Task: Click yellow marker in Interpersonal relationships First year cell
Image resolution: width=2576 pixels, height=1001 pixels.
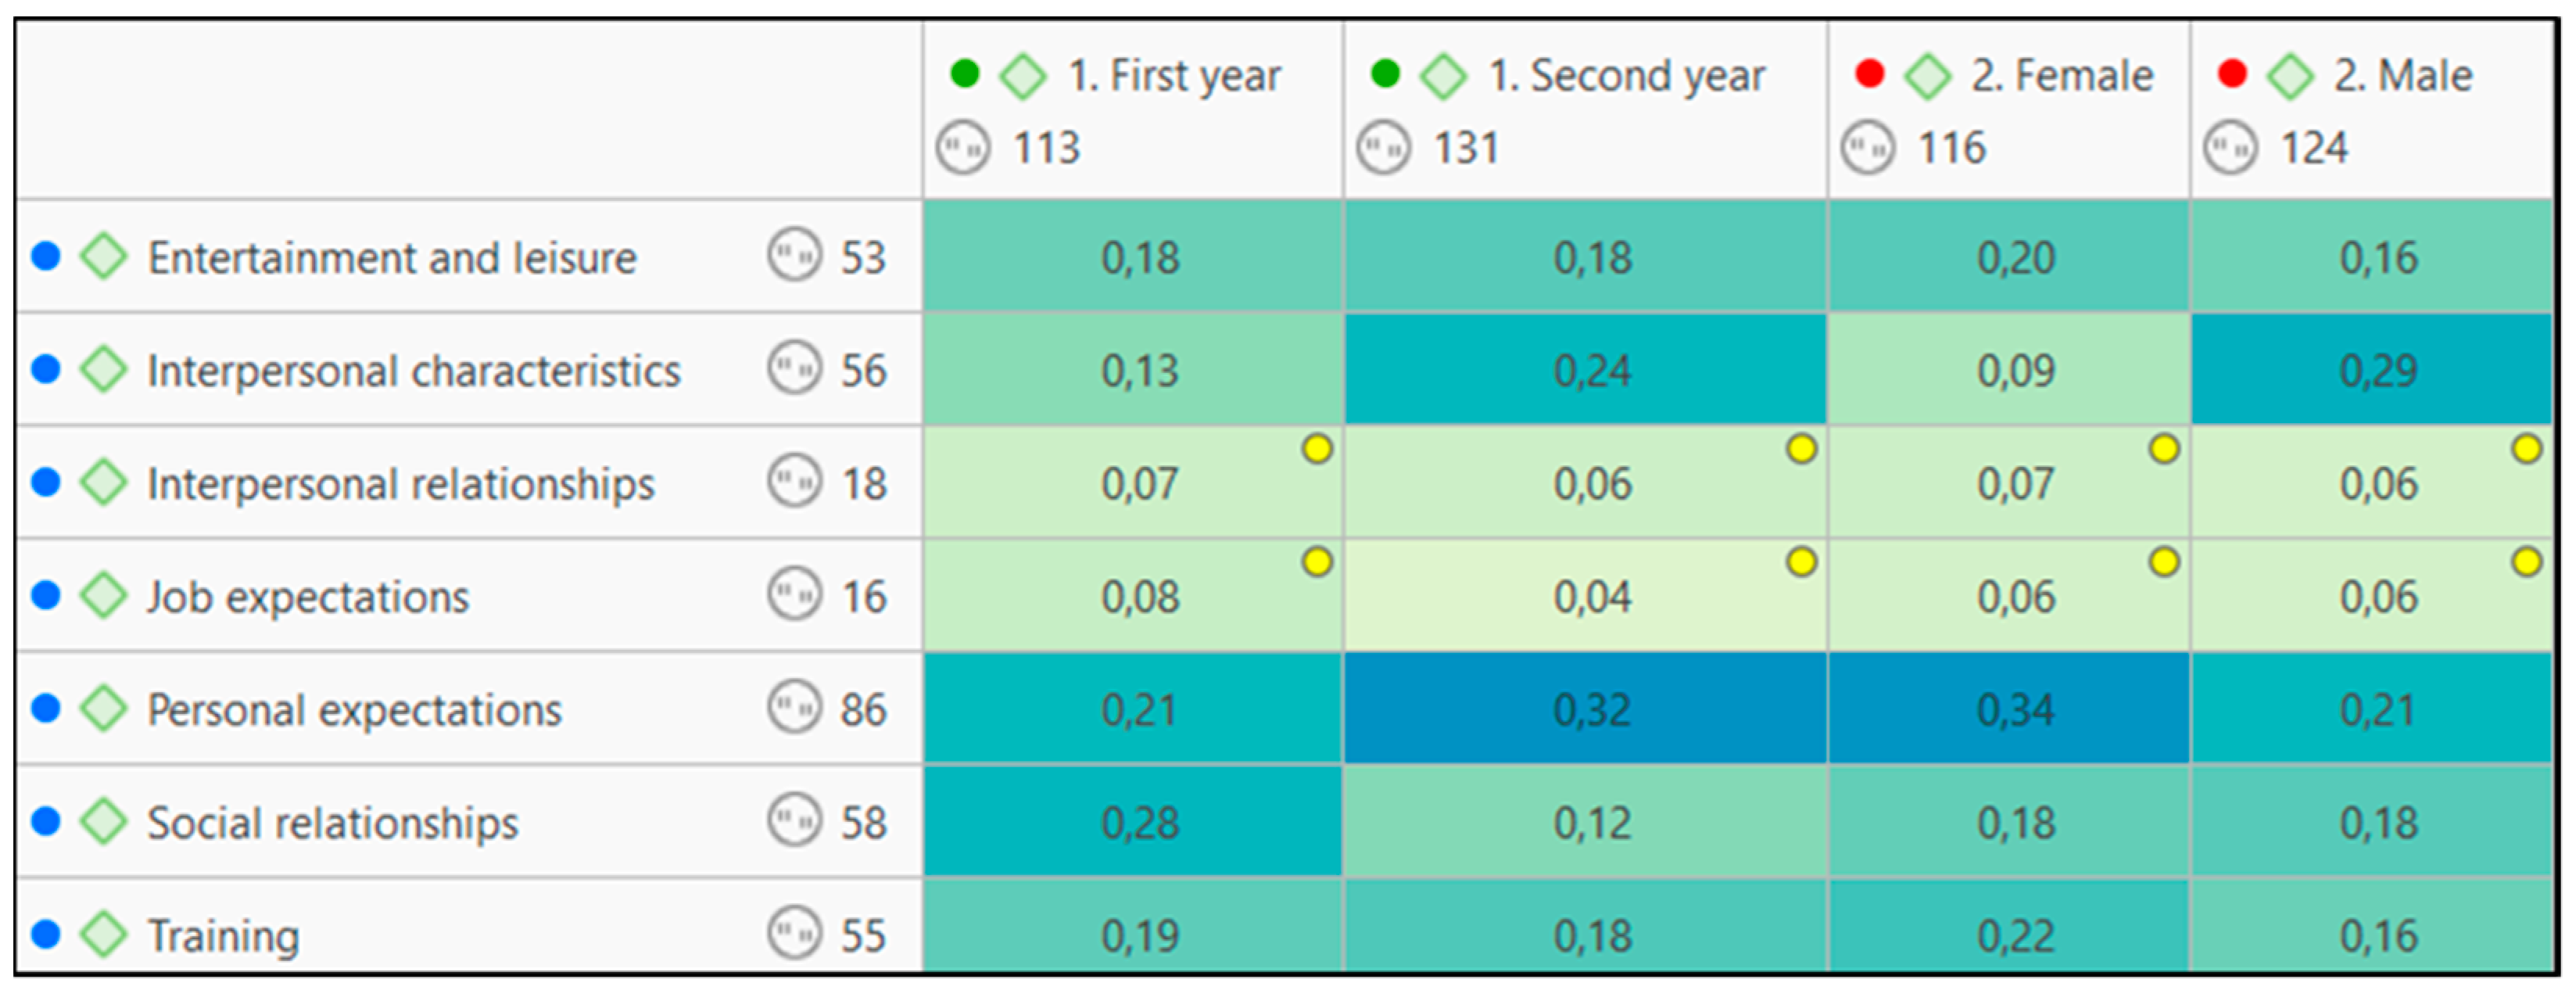Action: (1317, 450)
